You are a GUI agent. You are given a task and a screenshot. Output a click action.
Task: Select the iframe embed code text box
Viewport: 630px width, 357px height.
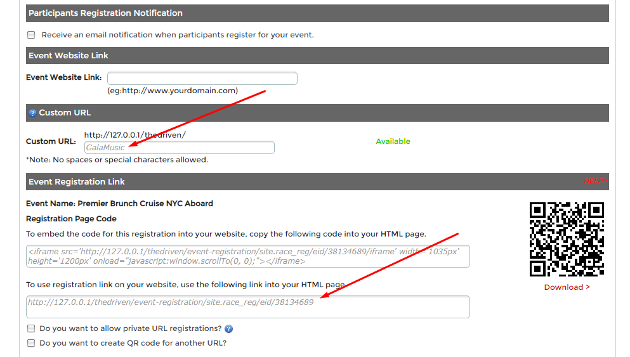247,256
